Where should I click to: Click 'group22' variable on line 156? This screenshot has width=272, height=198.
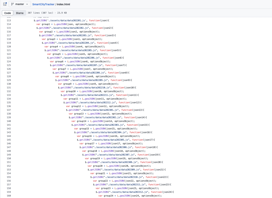pos(103,181)
